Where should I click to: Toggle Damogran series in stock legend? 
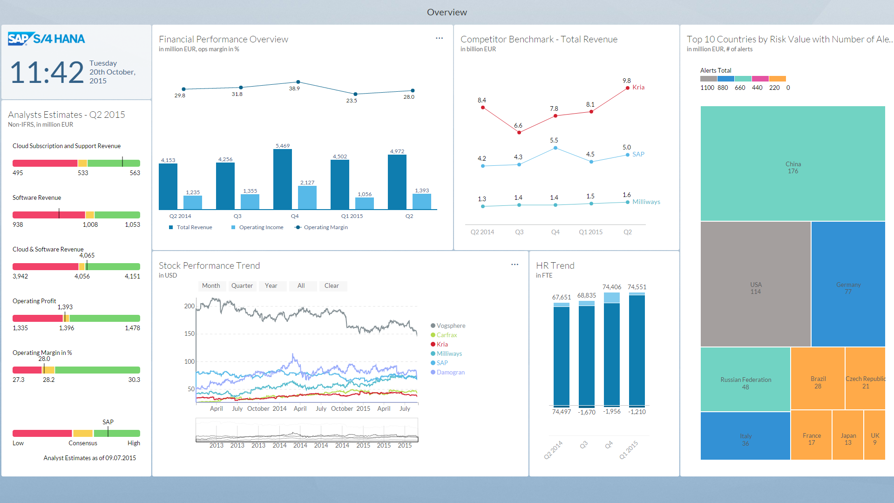pos(447,372)
